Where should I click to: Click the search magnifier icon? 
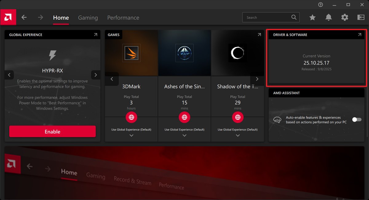click(294, 17)
